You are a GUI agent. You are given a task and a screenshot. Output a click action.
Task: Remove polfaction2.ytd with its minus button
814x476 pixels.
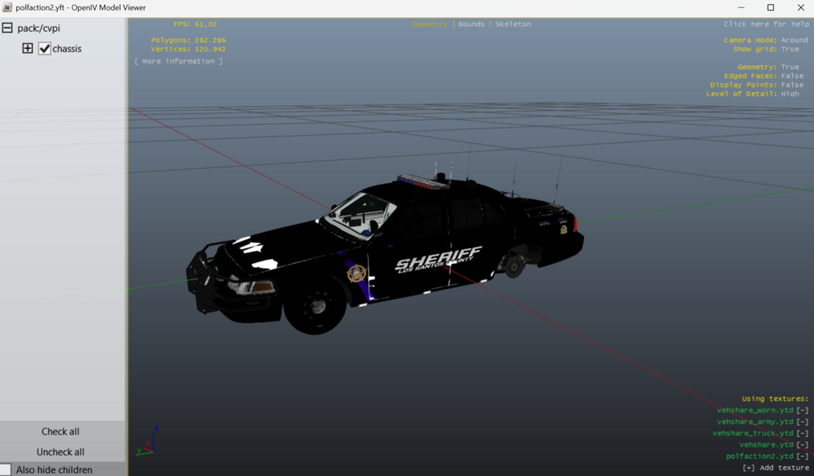(x=803, y=456)
